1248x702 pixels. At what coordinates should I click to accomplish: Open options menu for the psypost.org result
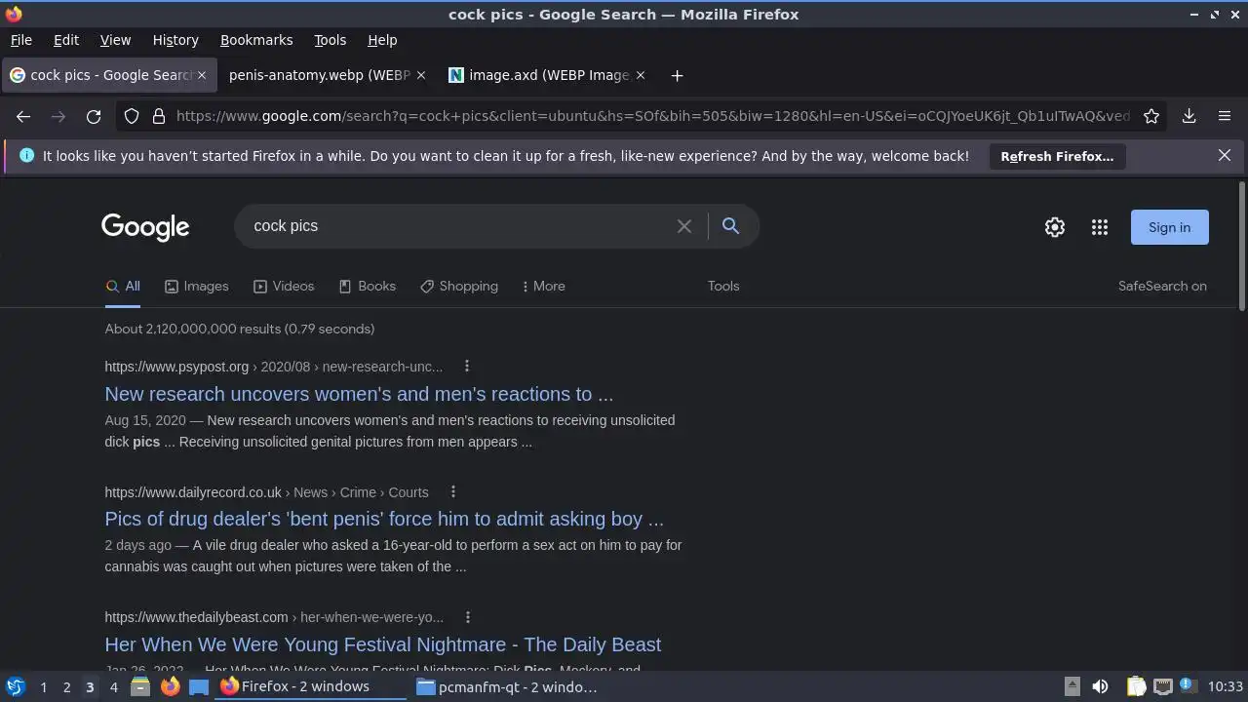467,366
